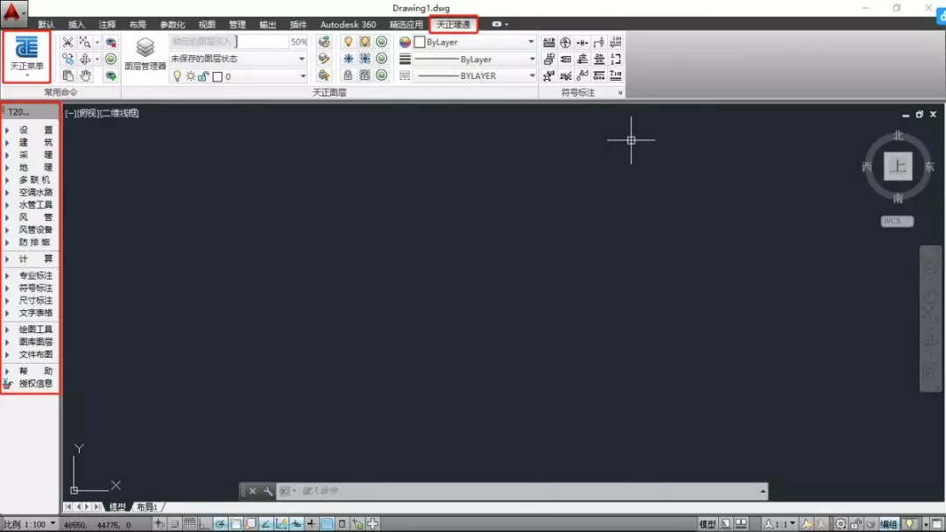Click the toolbar lock icon in status bar
This screenshot has width=946, height=532.
point(856,524)
